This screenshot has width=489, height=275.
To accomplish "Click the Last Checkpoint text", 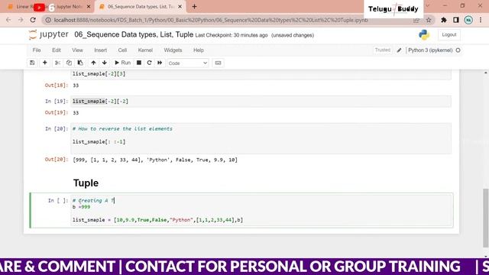I will (232, 35).
